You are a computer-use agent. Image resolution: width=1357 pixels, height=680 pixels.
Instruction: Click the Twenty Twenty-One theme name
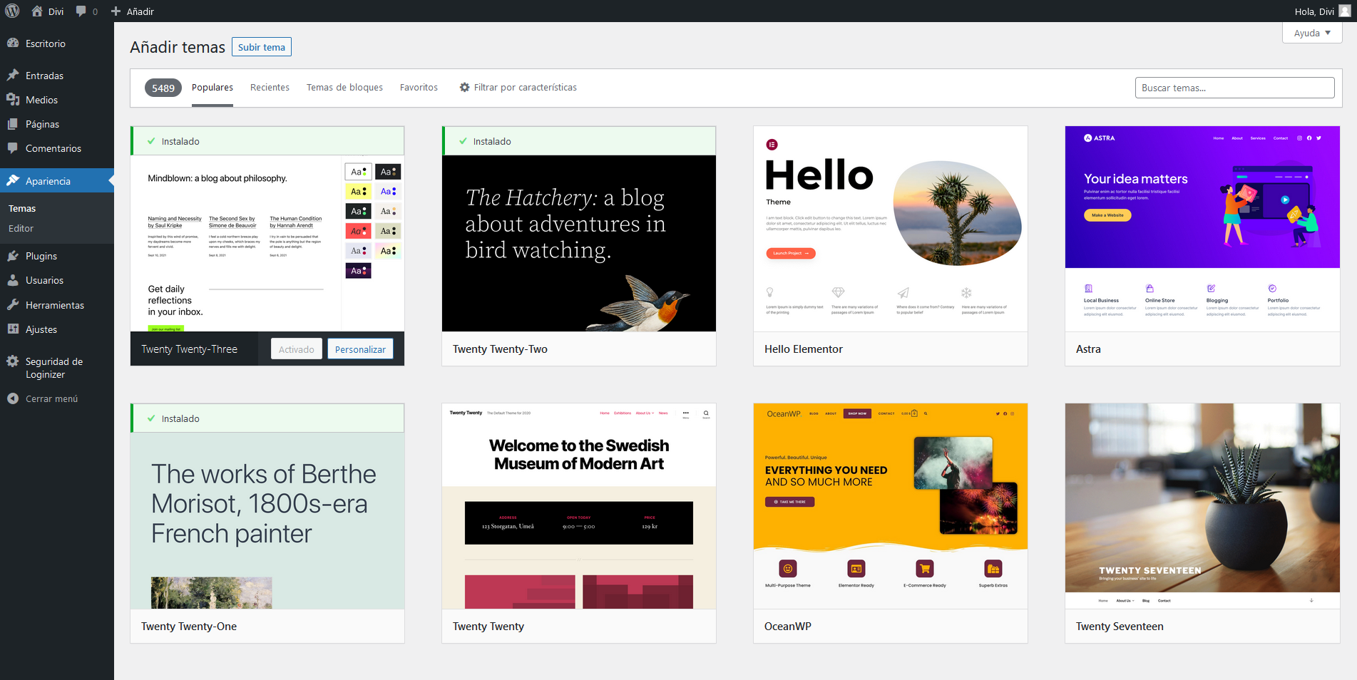point(189,626)
